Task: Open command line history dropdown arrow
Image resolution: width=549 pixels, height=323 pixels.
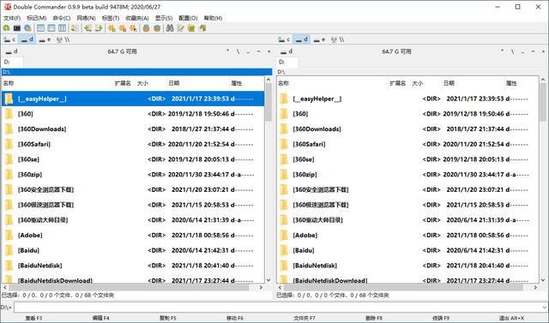Action: point(544,308)
